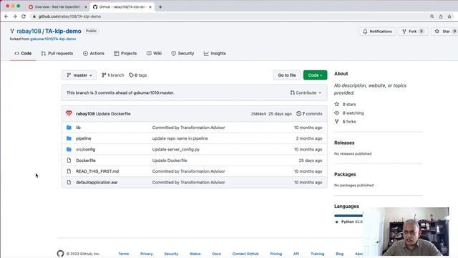Click the languages percentage bar
The width and height of the screenshot is (458, 258).
click(349, 216)
